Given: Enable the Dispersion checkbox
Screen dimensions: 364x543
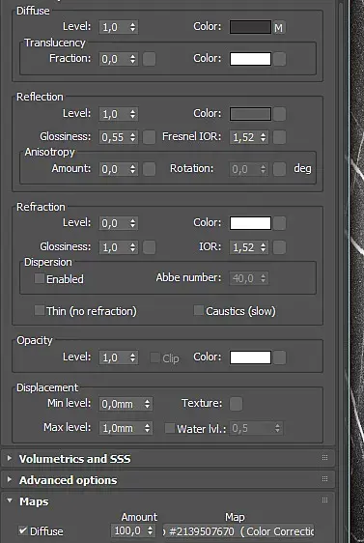Looking at the screenshot, I should (x=40, y=278).
